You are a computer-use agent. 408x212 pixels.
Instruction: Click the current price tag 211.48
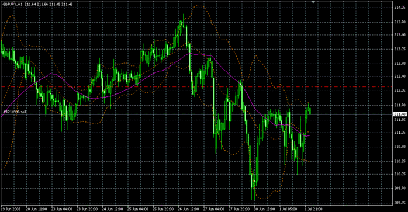(400, 114)
